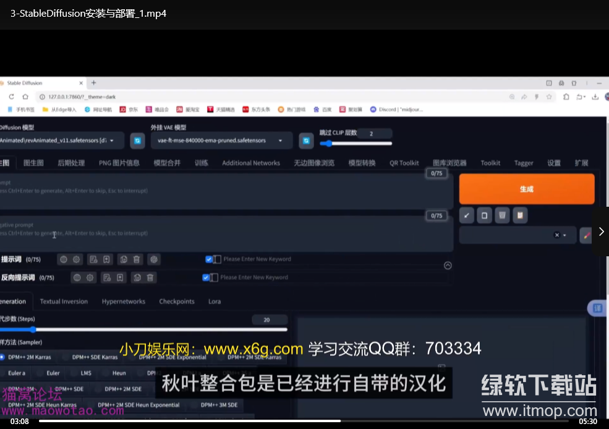Bookmark this page with the star icon
The image size is (609, 429).
549,97
